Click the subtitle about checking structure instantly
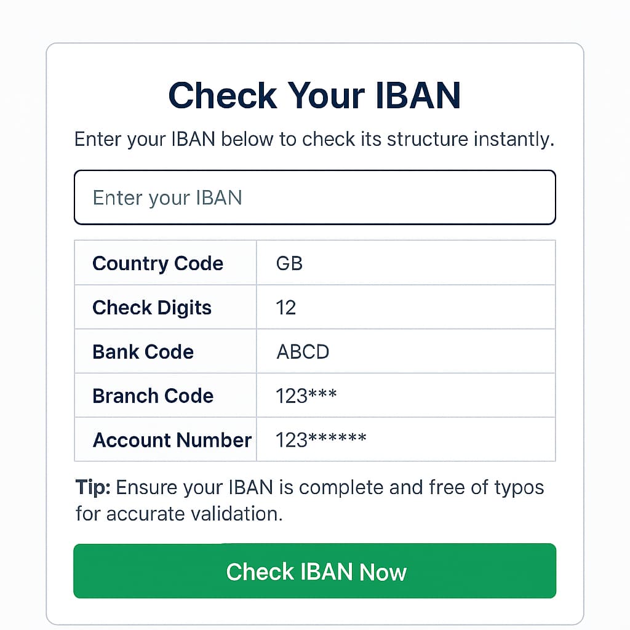Image resolution: width=630 pixels, height=630 pixels. 314,139
